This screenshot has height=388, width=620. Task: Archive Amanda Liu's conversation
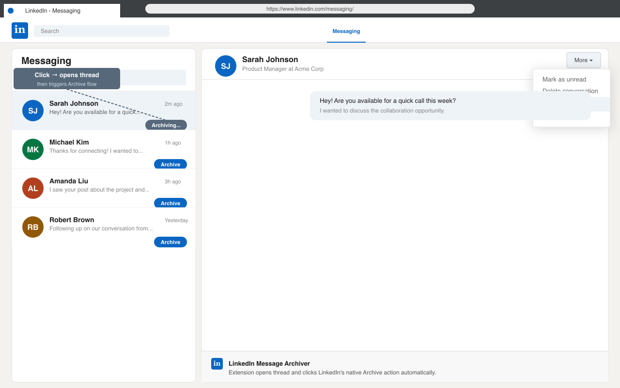(170, 203)
